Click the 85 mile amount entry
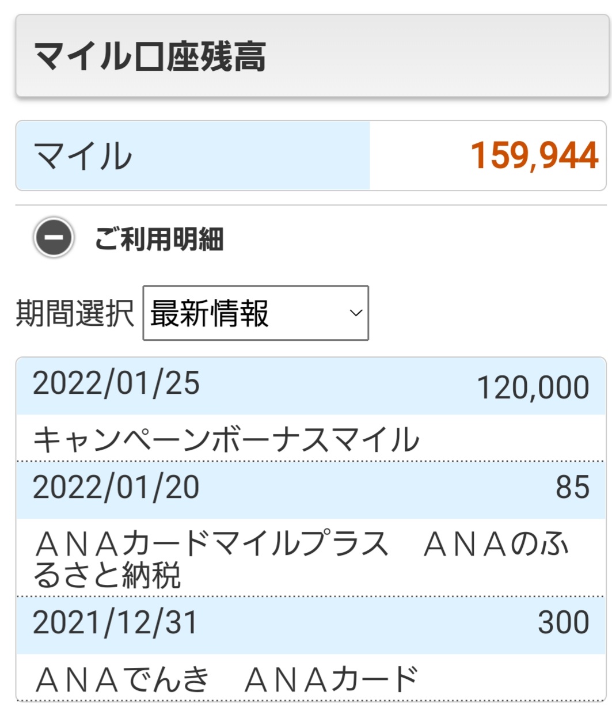 573,486
